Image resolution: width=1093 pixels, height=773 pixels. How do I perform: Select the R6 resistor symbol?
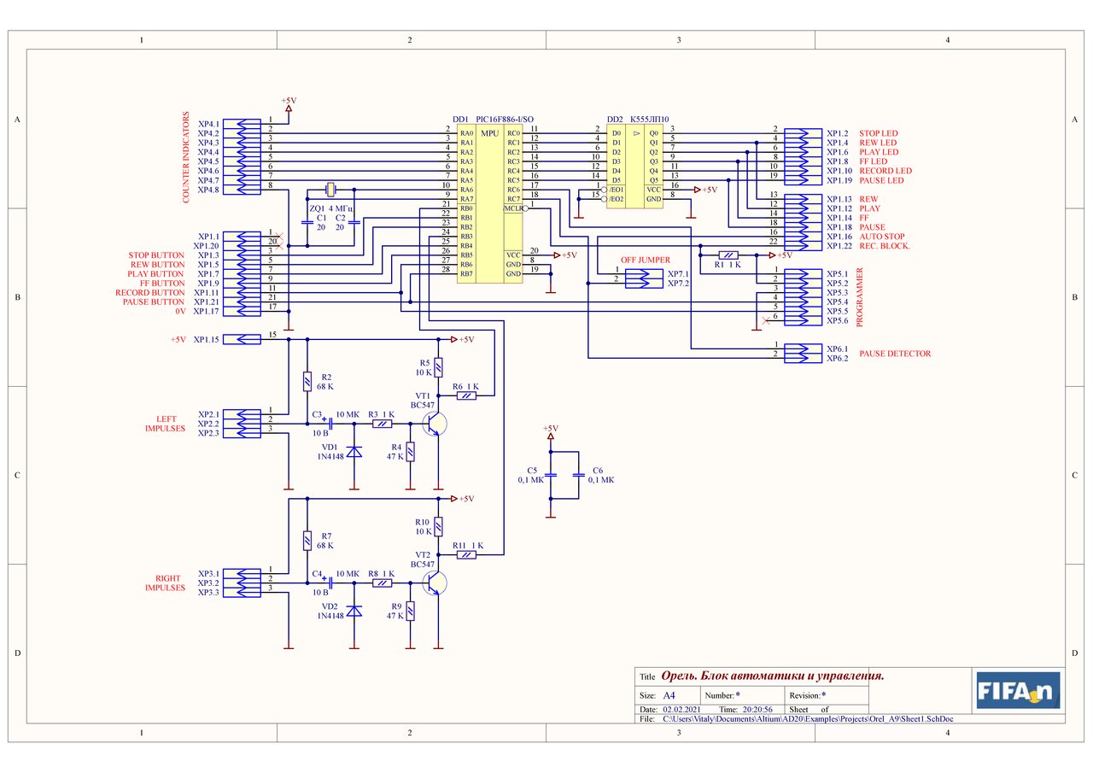(x=466, y=395)
